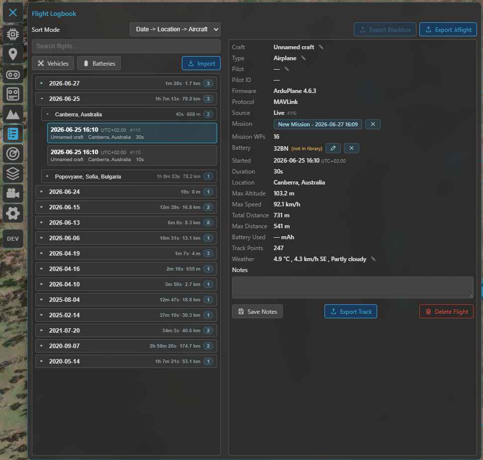The image size is (483, 460).
Task: Open the FPV goggles sidebar icon
Action: [x=12, y=74]
